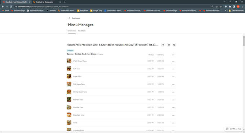Click the Torta item name

click(x=75, y=123)
